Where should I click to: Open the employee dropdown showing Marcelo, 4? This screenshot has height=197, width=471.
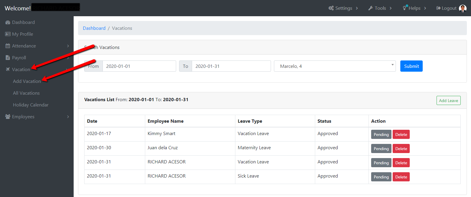[x=335, y=66]
